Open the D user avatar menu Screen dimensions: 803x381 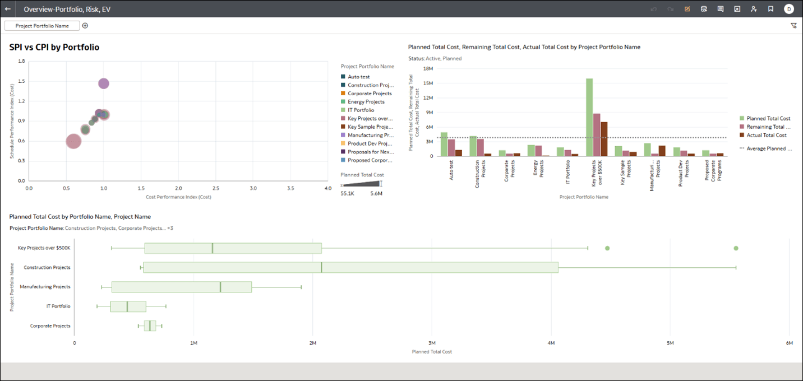tap(789, 9)
